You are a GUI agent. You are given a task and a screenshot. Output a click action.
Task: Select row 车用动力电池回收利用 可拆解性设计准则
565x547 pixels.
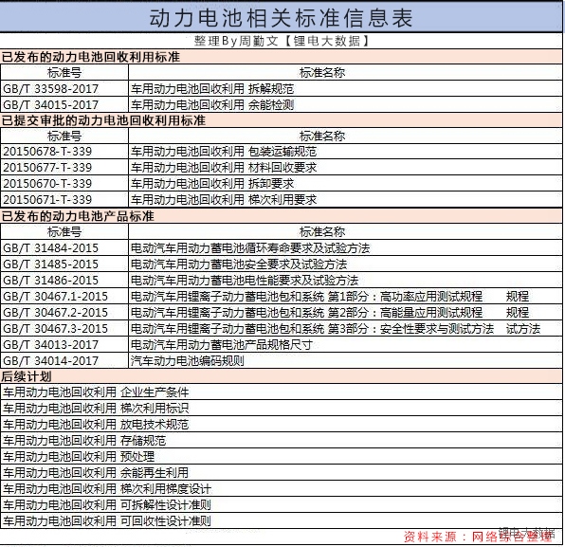(x=281, y=504)
